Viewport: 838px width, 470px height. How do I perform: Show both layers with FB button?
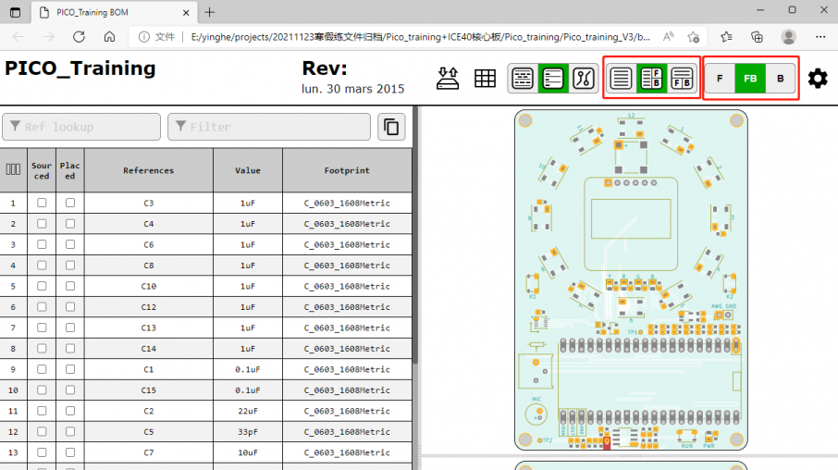point(750,79)
